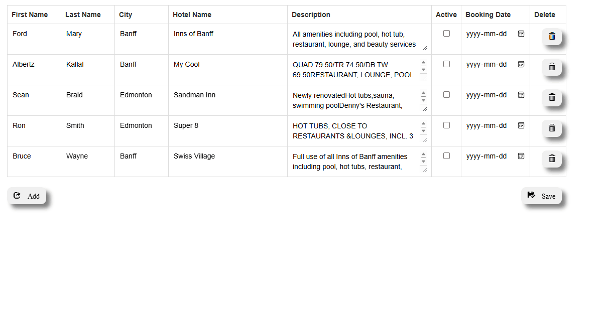Image resolution: width=610 pixels, height=316 pixels.
Task: Click the Hotel Name column header
Action: tap(192, 15)
